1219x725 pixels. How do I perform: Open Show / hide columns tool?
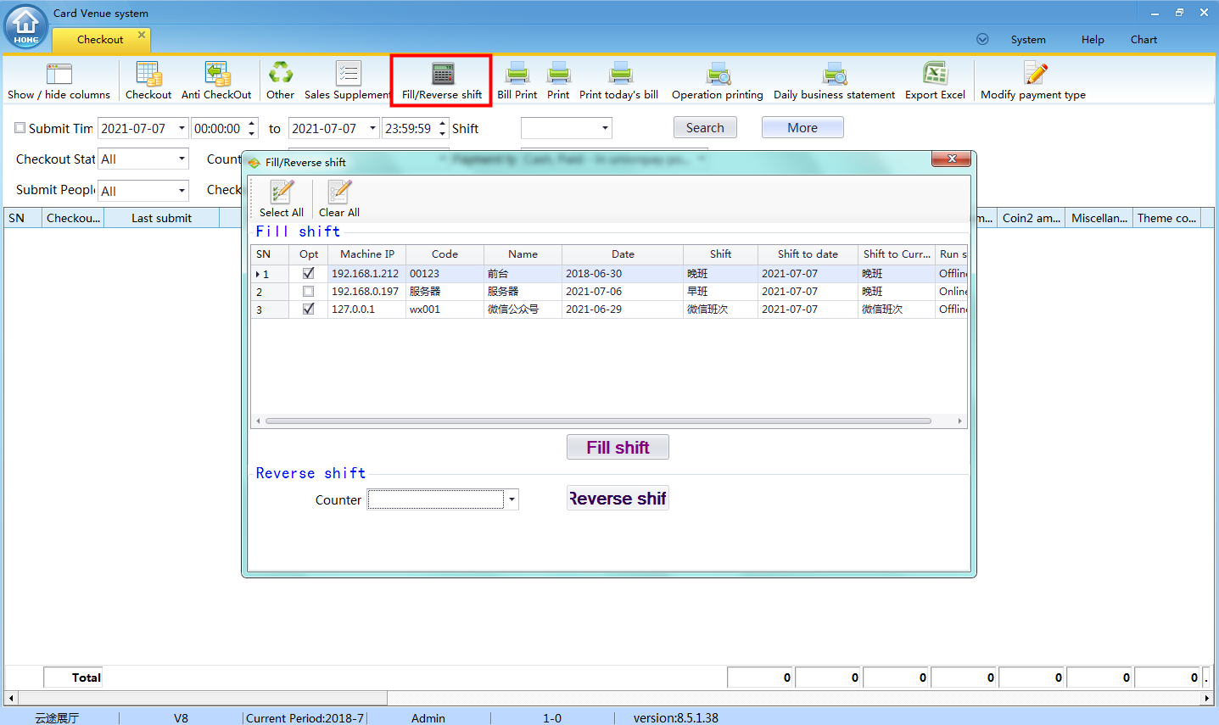pyautogui.click(x=59, y=81)
